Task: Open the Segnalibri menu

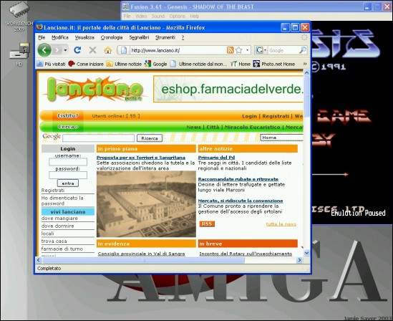Action: tap(139, 37)
